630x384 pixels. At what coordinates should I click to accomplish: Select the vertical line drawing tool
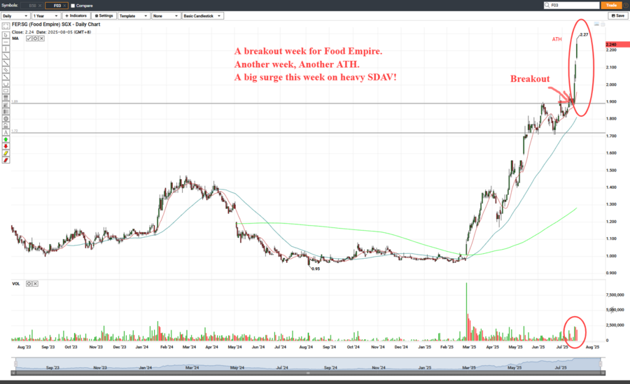[6, 49]
